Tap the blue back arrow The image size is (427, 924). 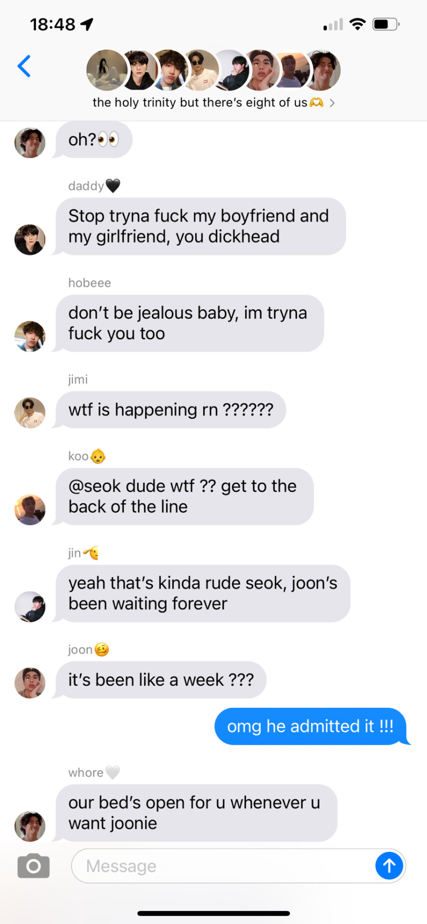coord(24,66)
